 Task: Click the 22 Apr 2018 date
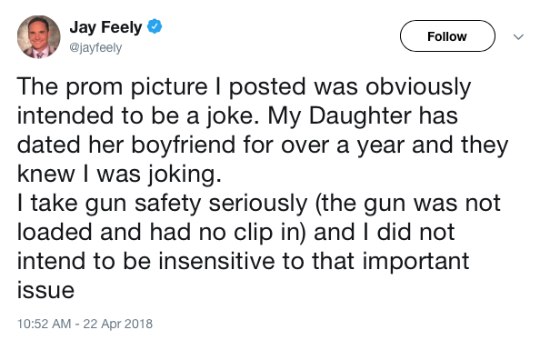[x=118, y=324]
